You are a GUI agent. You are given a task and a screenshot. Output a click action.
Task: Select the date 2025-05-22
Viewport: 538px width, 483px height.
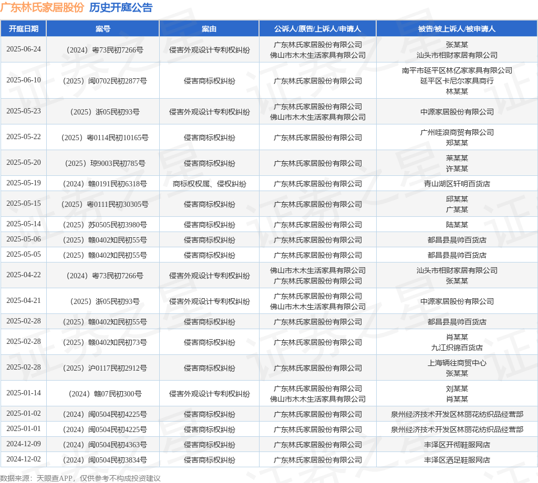pyautogui.click(x=23, y=137)
